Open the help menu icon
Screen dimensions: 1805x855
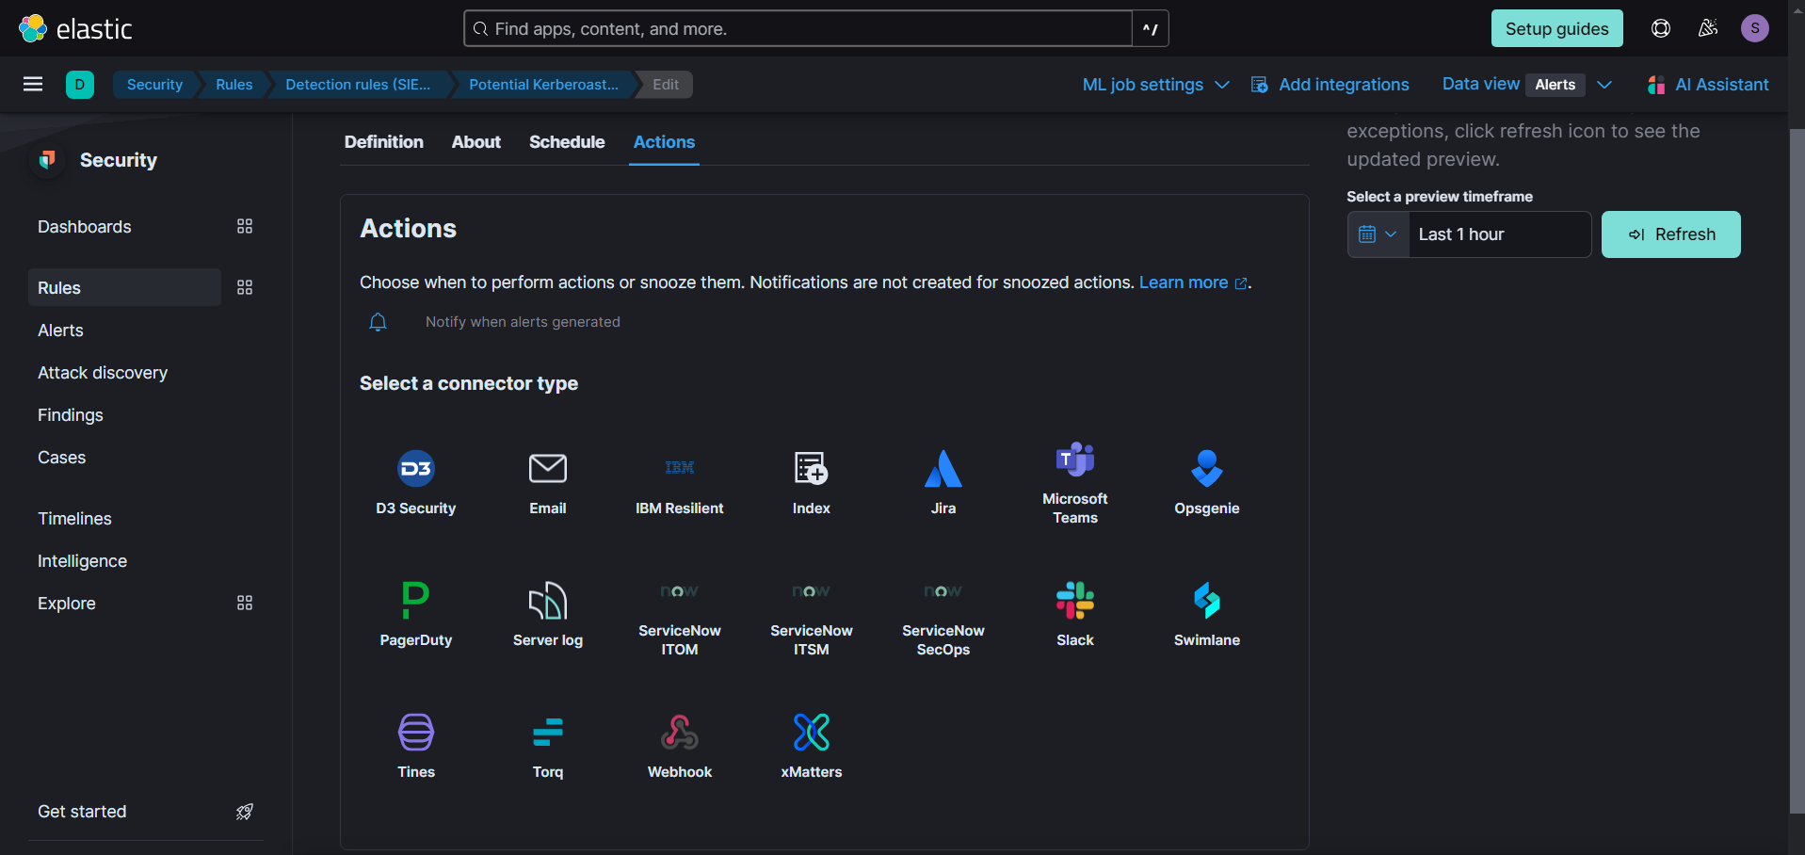pyautogui.click(x=1661, y=28)
